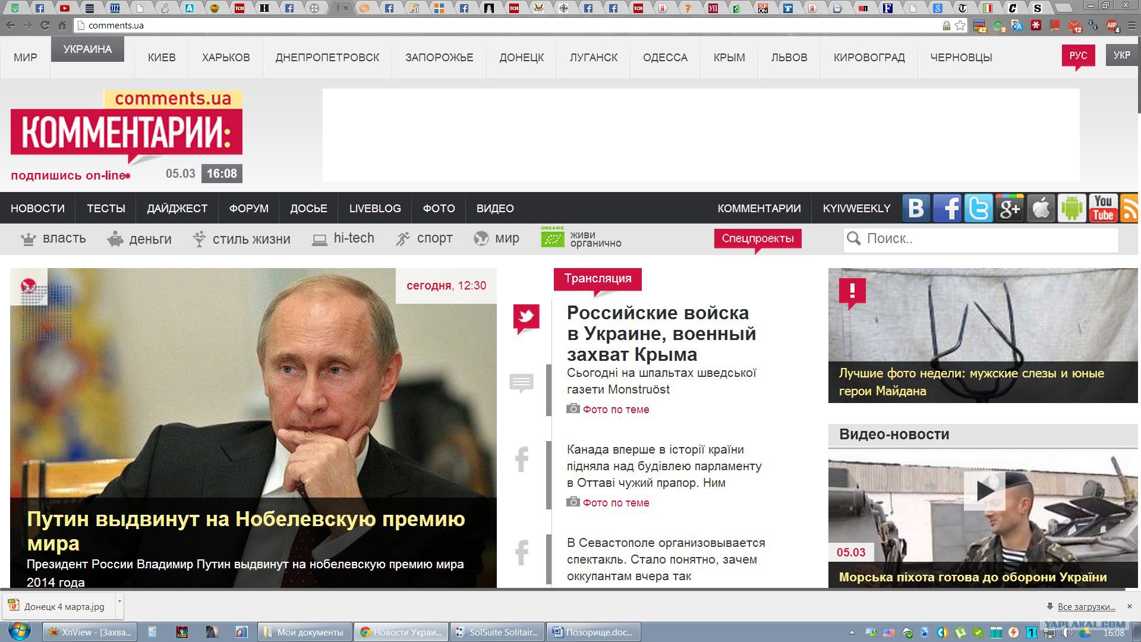Screen dimensions: 1141x642
Task: Open the YouTube channel icon
Action: (x=1103, y=208)
